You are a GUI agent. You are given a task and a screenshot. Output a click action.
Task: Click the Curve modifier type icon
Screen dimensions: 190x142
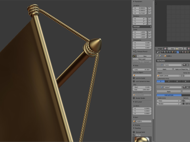pos(162,65)
